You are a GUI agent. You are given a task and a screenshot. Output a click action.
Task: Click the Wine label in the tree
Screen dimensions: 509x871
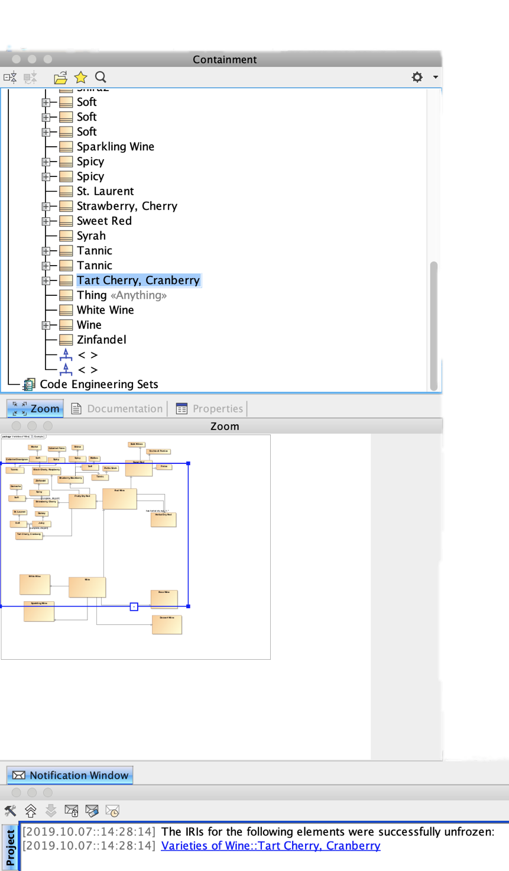point(89,325)
